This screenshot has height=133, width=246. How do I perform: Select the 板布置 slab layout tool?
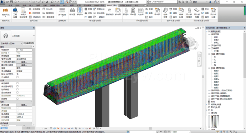[72, 12]
